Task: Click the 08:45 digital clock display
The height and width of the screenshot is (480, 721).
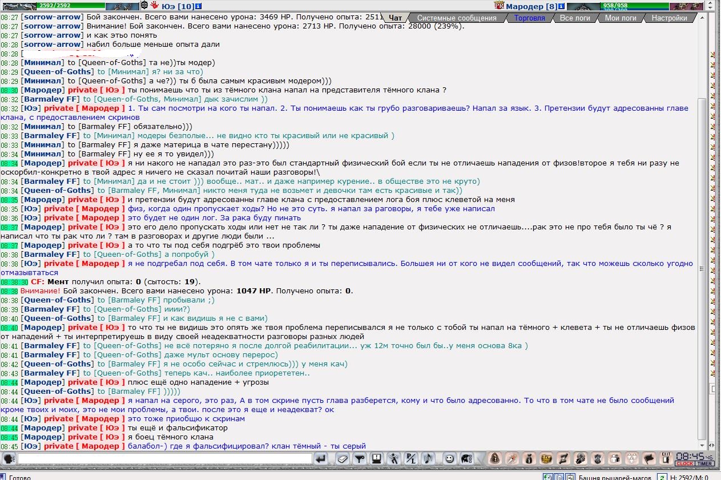Action: tap(694, 457)
